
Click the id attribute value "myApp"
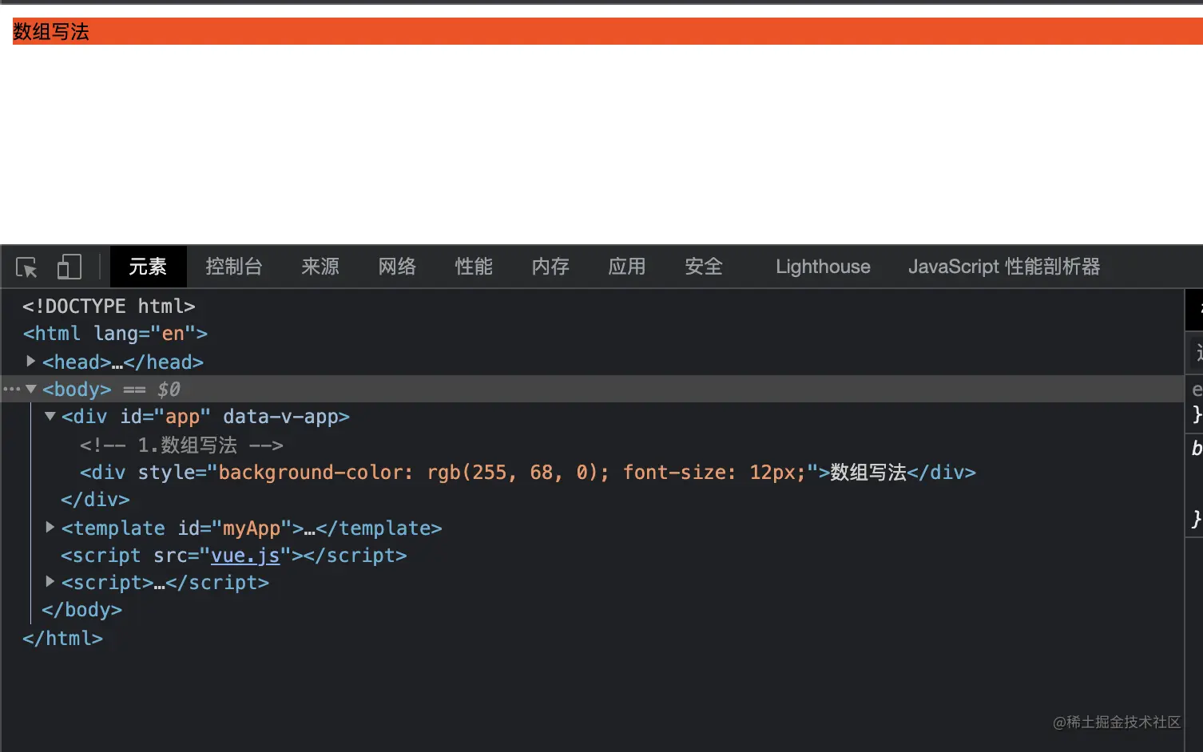(x=252, y=528)
